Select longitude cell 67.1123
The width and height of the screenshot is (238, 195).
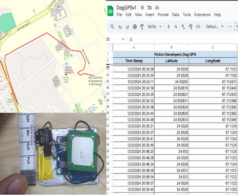tap(213, 183)
